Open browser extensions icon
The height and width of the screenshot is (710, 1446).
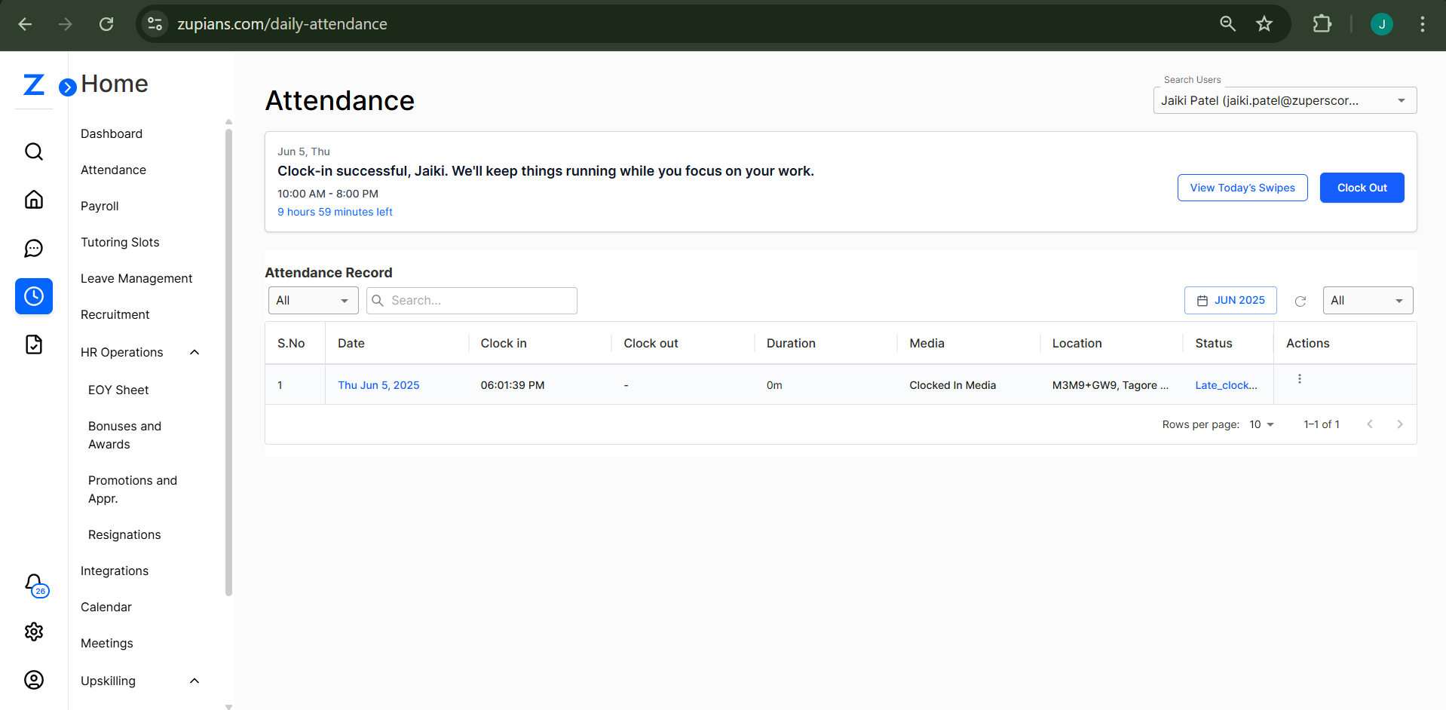tap(1322, 23)
